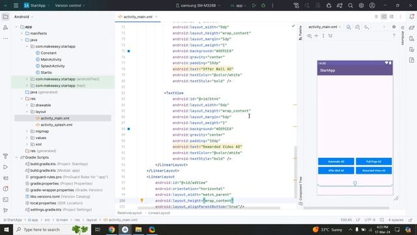Viewport: 417px width, 235px height.
Task: Open Gradle tool window on right sidebar
Action: (412, 27)
